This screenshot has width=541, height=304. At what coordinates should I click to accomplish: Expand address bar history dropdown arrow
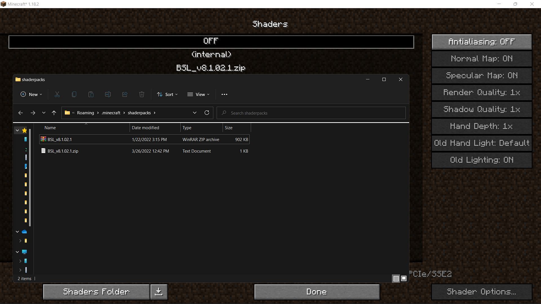[194, 113]
